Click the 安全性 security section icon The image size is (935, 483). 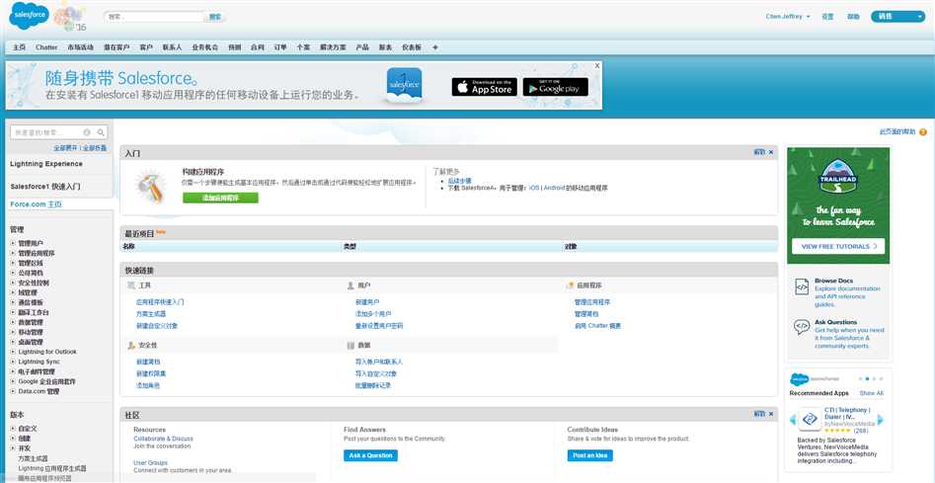[x=131, y=346]
